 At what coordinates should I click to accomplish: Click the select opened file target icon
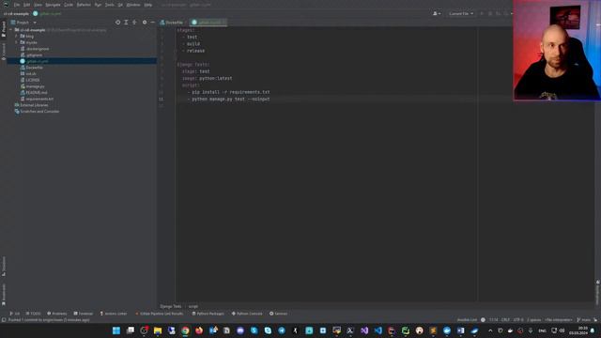point(117,23)
